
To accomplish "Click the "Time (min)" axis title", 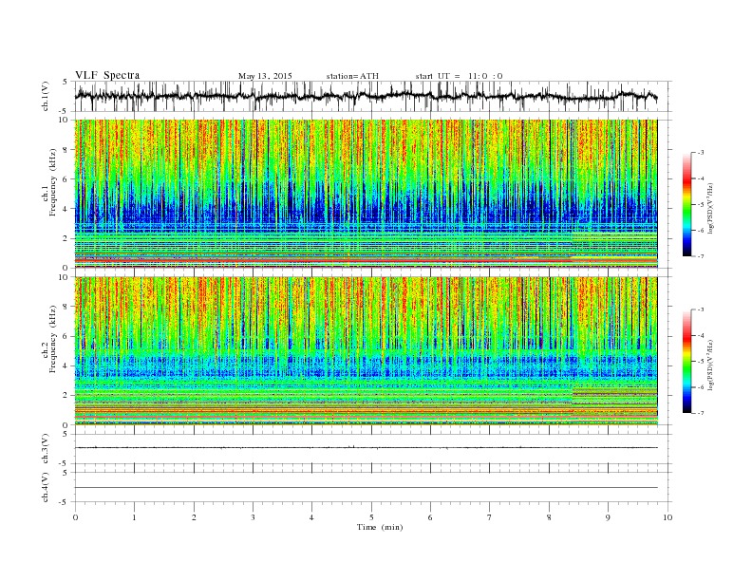I will point(380,527).
